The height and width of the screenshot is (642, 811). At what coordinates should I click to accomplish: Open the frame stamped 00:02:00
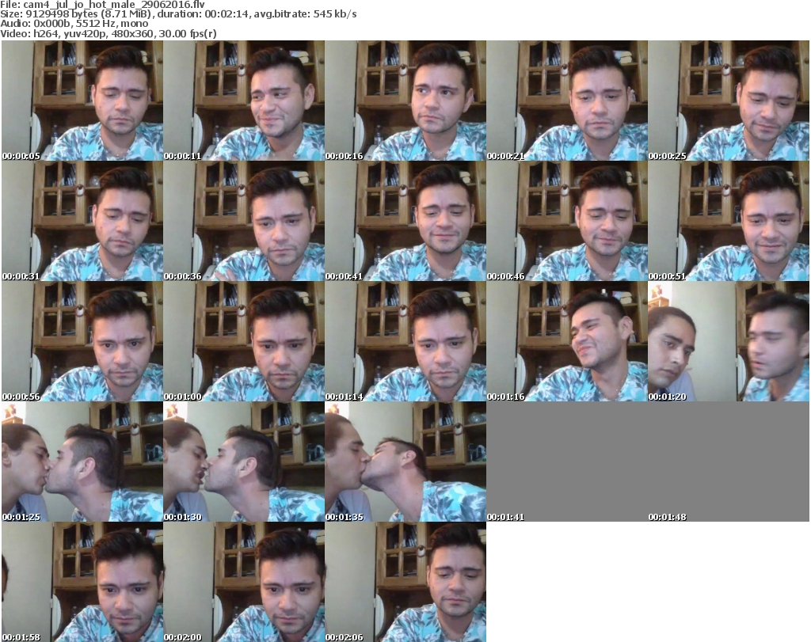[244, 582]
